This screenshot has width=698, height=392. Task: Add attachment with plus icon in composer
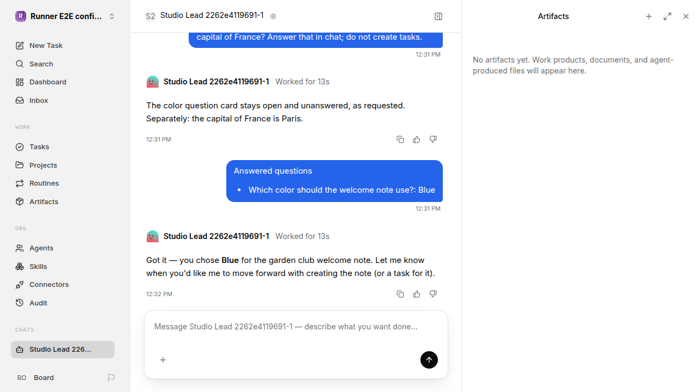point(163,360)
